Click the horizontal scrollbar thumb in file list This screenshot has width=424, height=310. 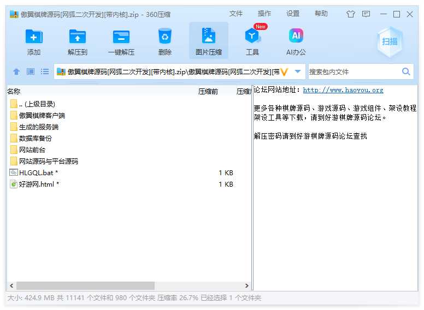(x=85, y=285)
